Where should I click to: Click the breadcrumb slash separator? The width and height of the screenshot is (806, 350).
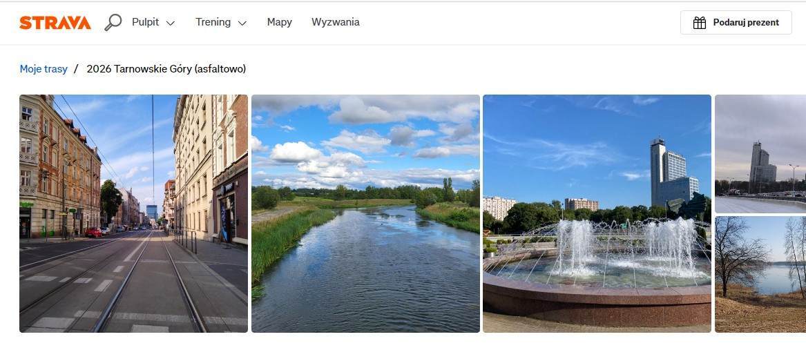click(x=76, y=69)
